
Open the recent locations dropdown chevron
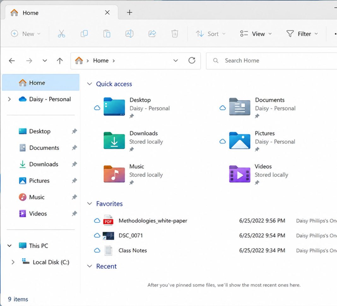(x=45, y=61)
